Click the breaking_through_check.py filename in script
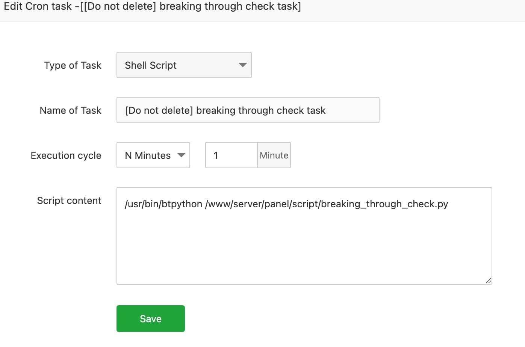Viewport: 525px width, 347px height. [x=384, y=204]
